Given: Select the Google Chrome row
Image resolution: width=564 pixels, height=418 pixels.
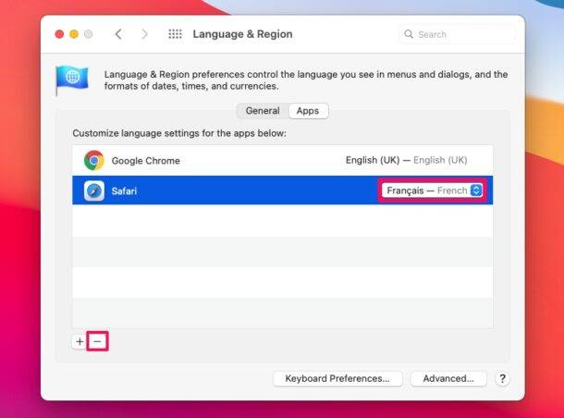Looking at the screenshot, I should [282, 160].
